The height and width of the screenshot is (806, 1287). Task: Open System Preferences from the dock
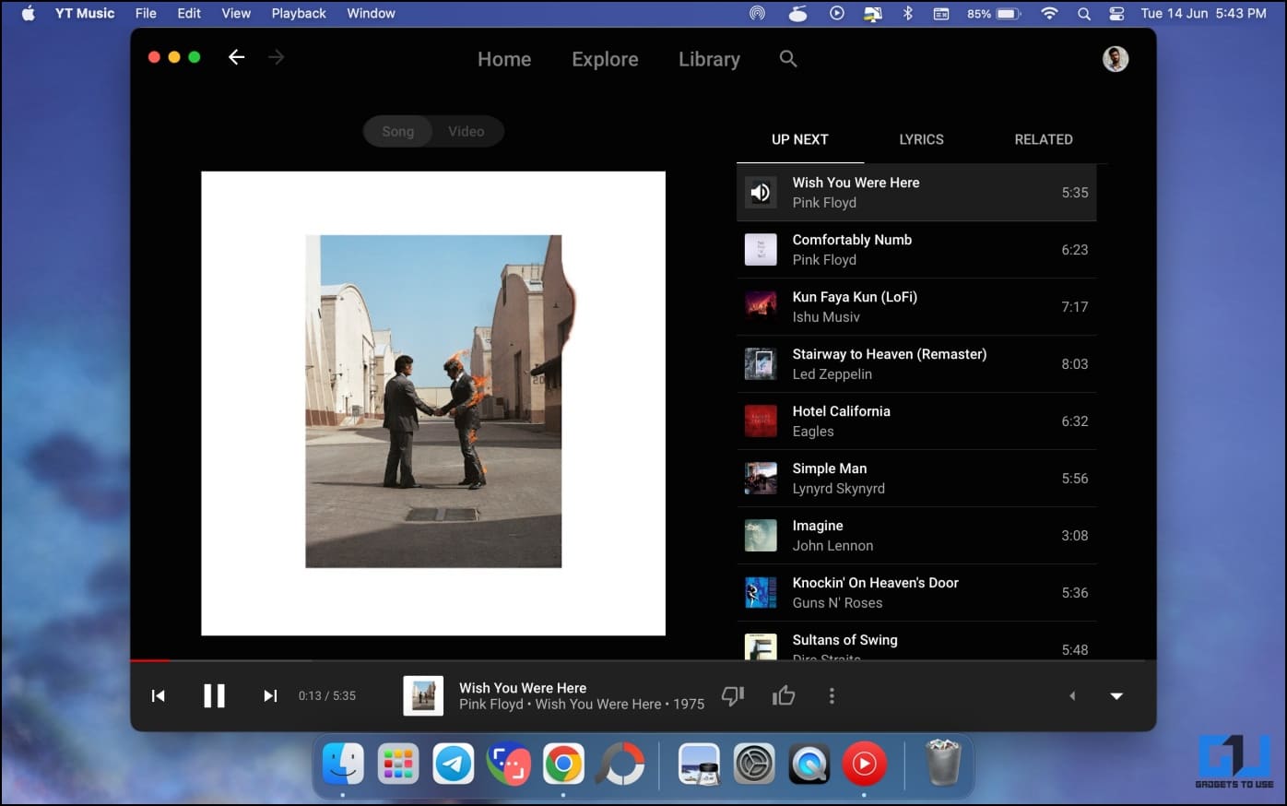753,764
